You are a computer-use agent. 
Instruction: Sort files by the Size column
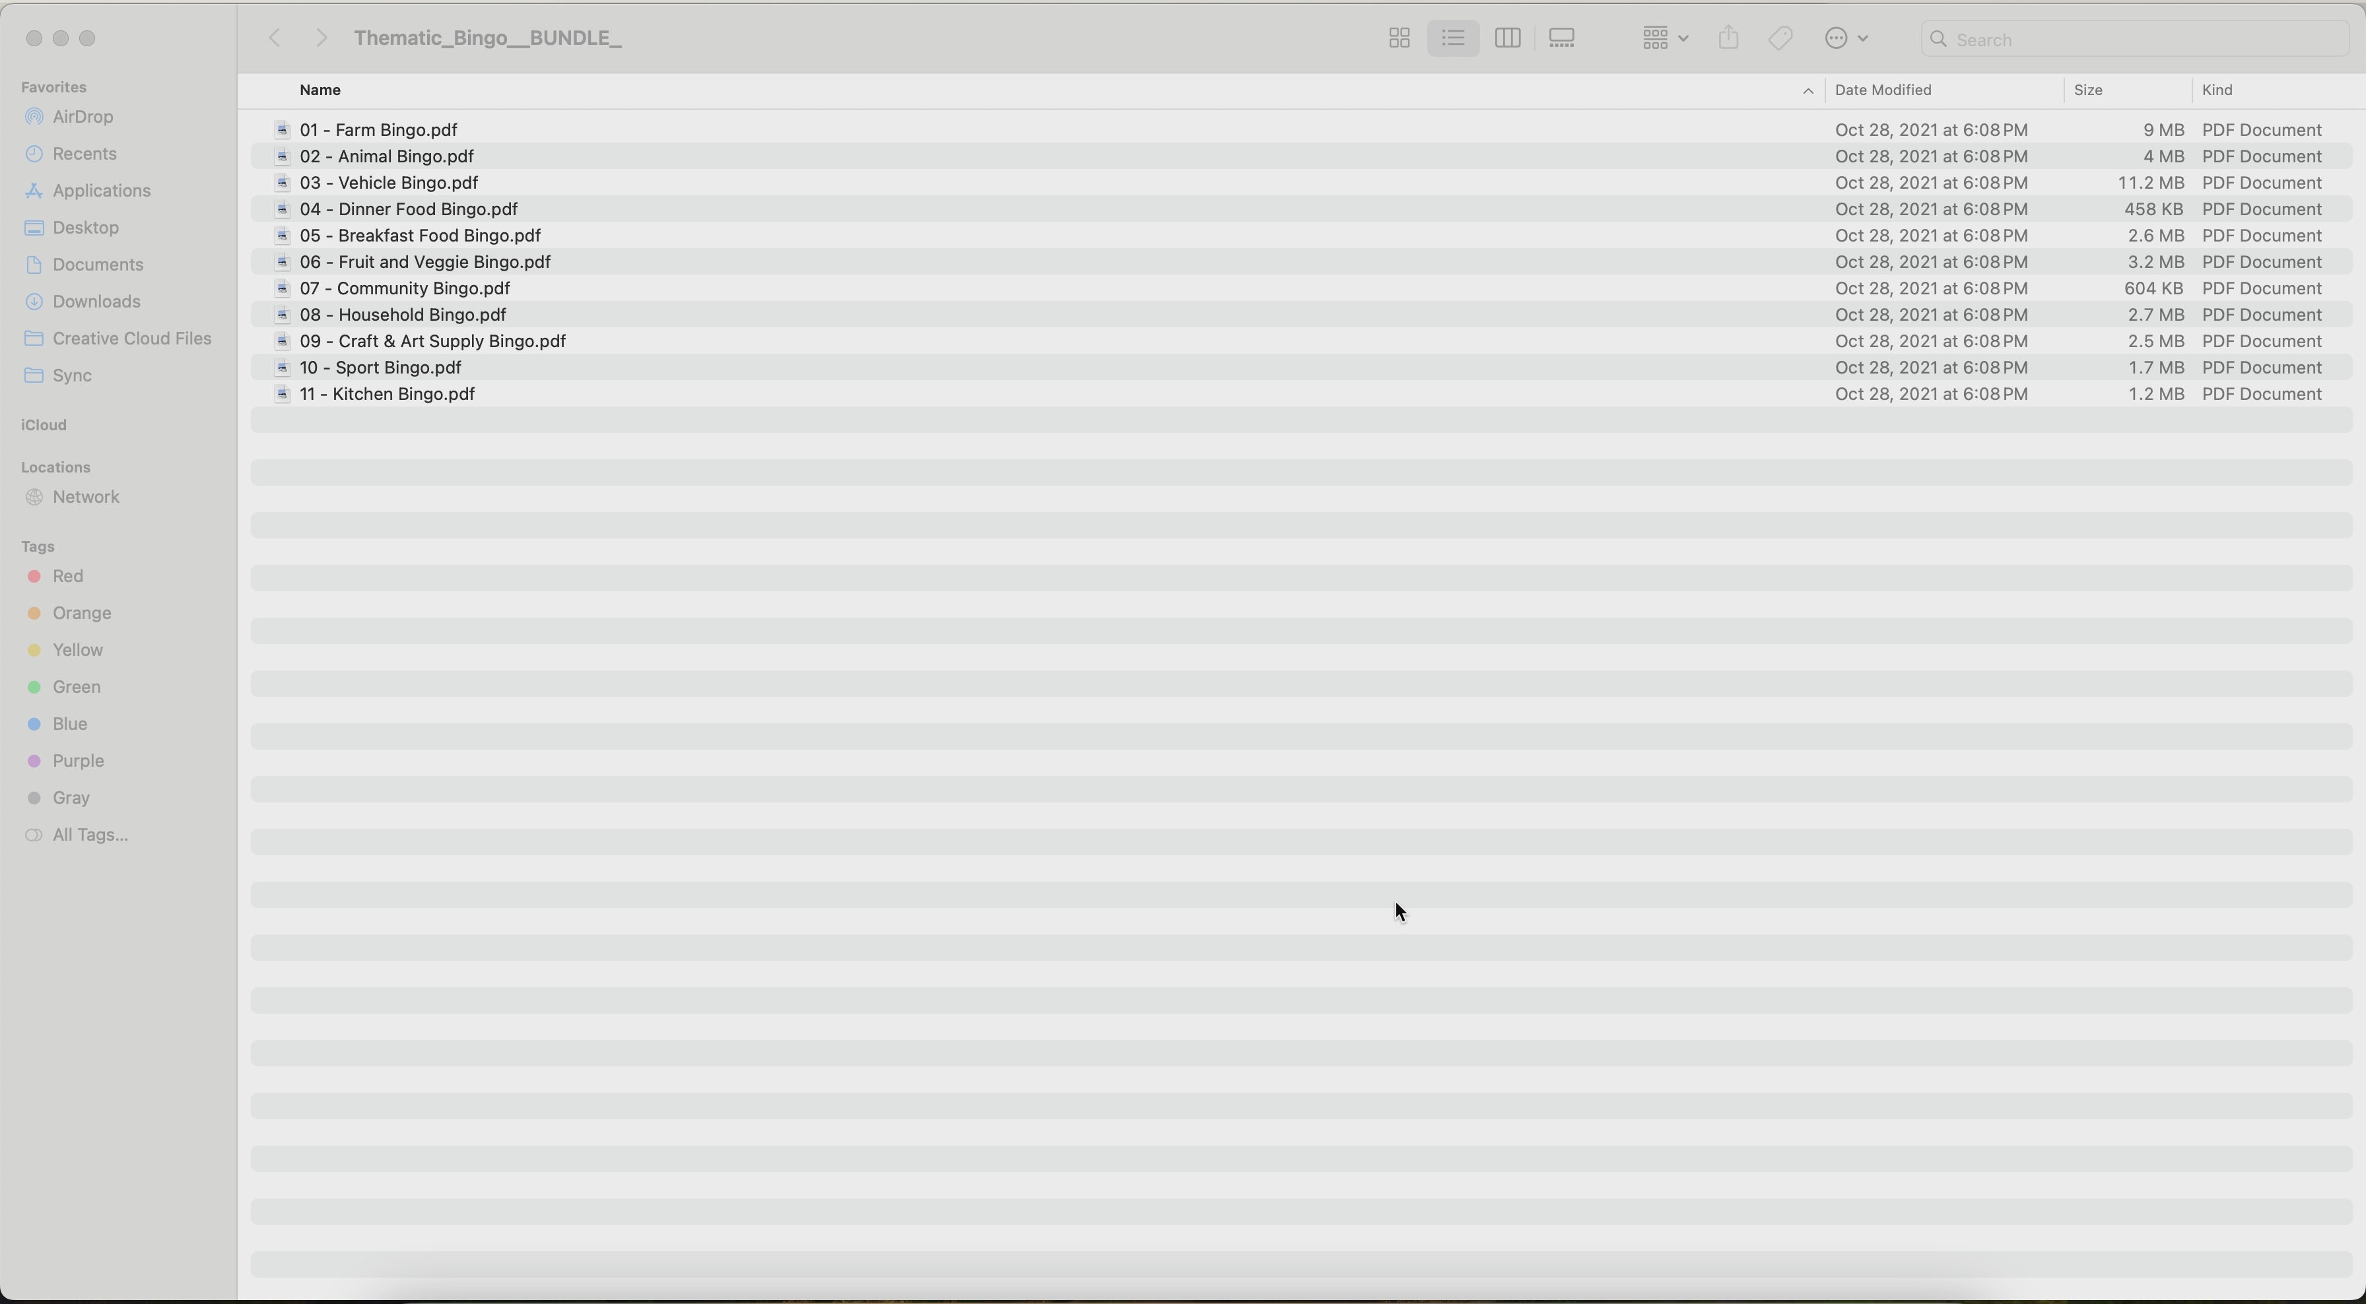coord(2087,90)
